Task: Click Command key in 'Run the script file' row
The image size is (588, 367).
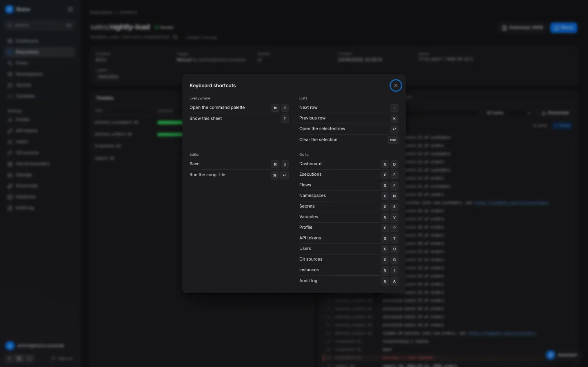Action: point(275,175)
